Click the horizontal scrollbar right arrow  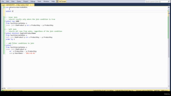tap(167, 88)
